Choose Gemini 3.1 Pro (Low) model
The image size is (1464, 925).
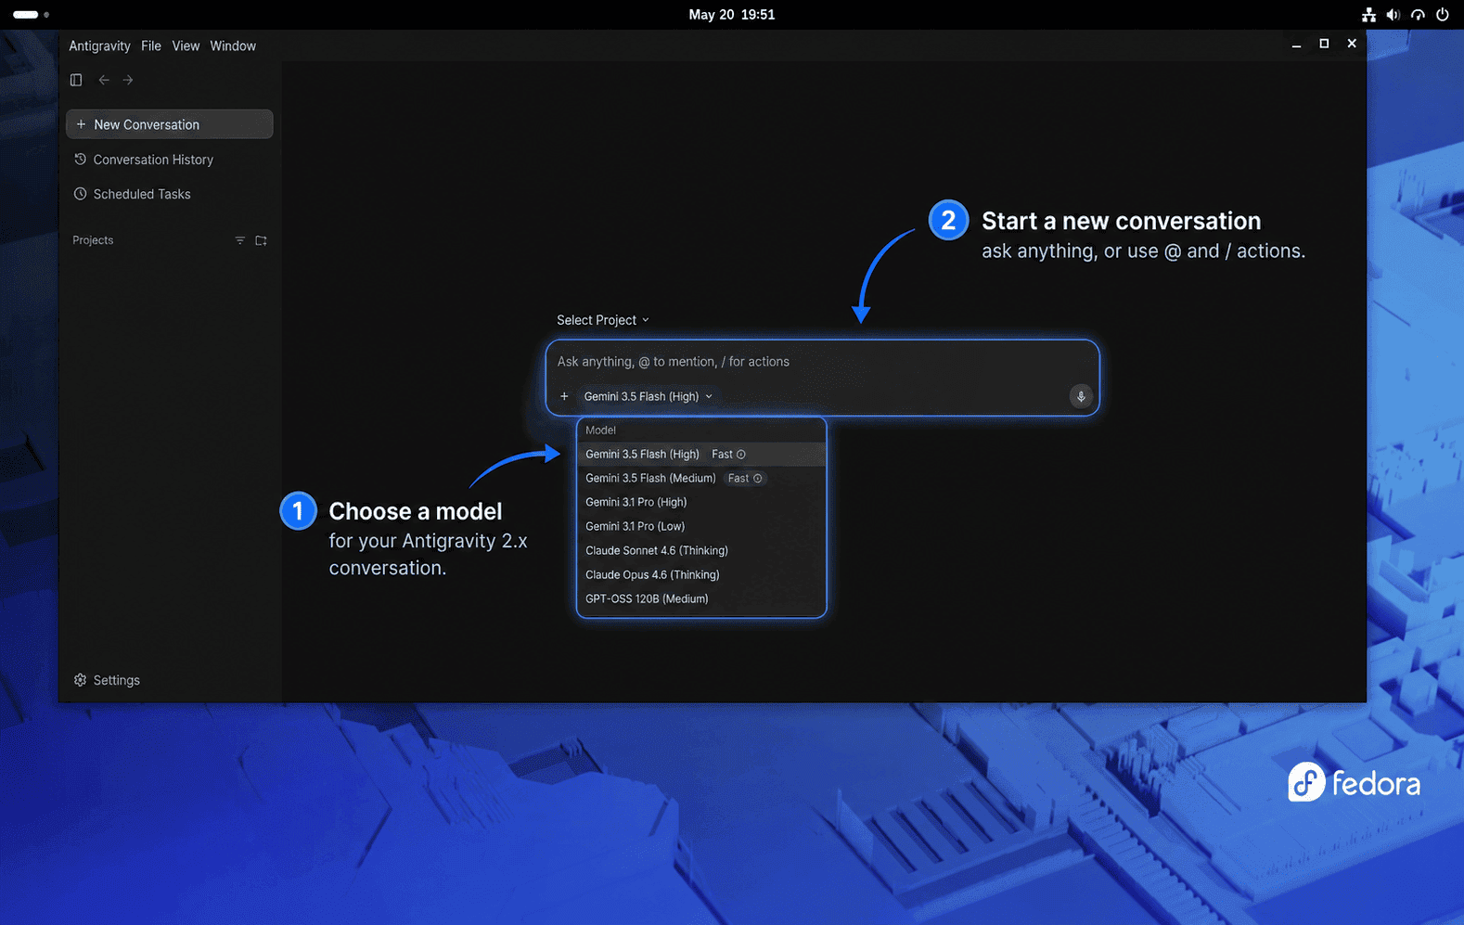(x=701, y=527)
